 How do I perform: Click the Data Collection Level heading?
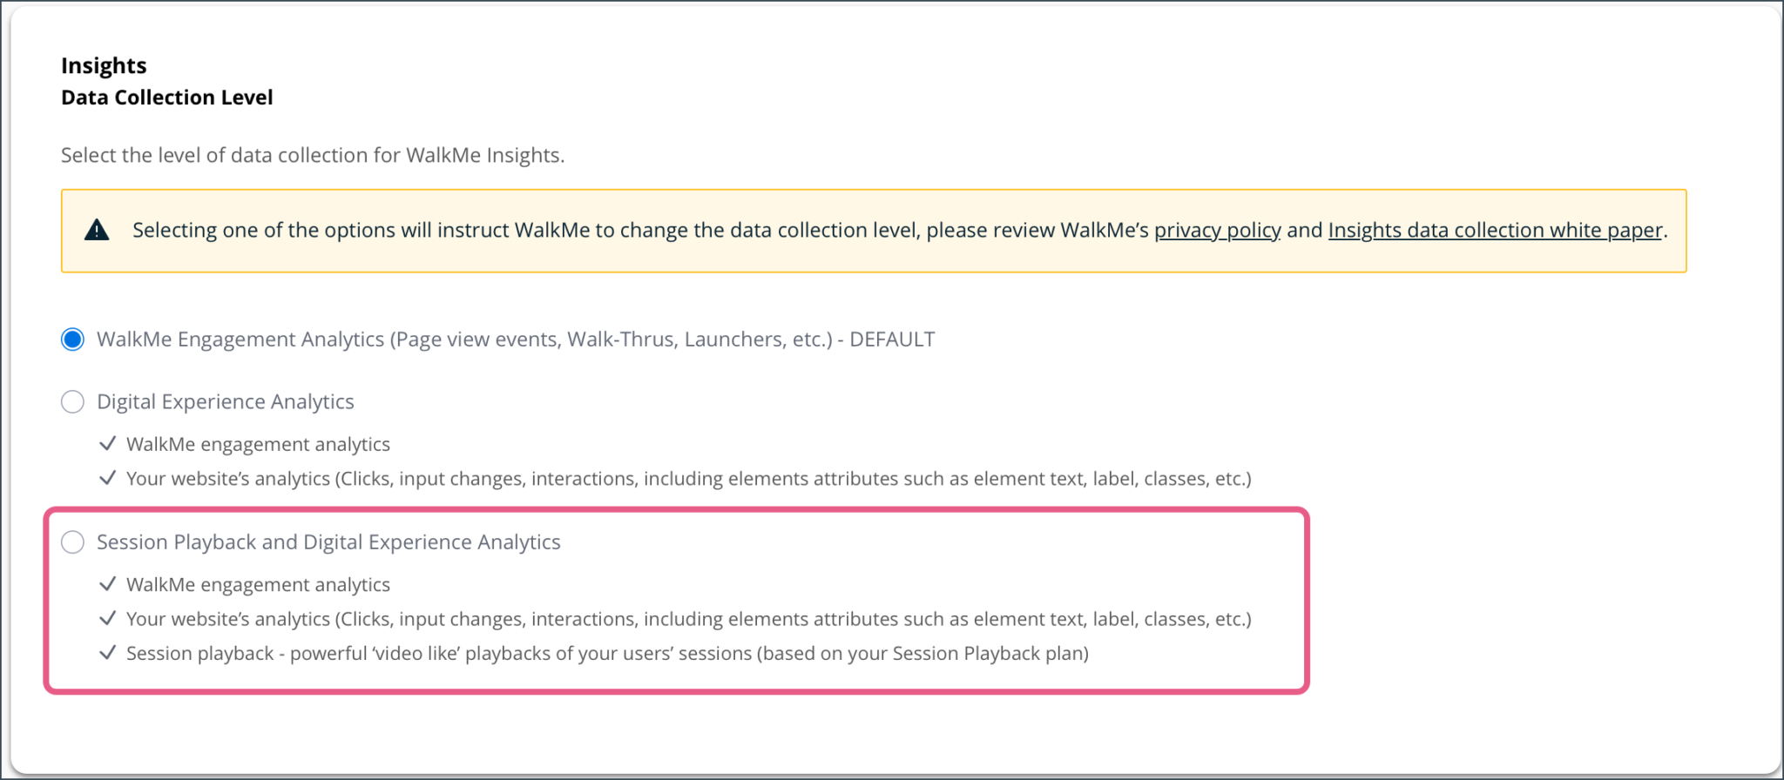(x=166, y=97)
